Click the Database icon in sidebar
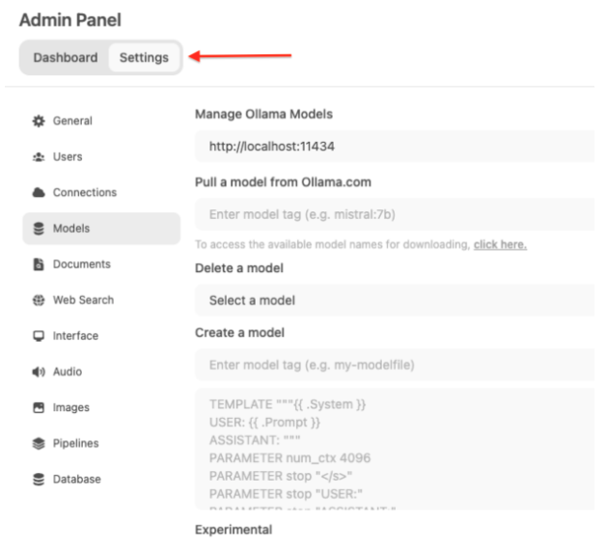Image resolution: width=604 pixels, height=551 pixels. tap(39, 480)
